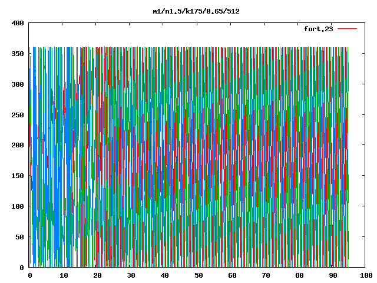Click x-axis label 100
The image size is (377, 283).
pos(366,275)
